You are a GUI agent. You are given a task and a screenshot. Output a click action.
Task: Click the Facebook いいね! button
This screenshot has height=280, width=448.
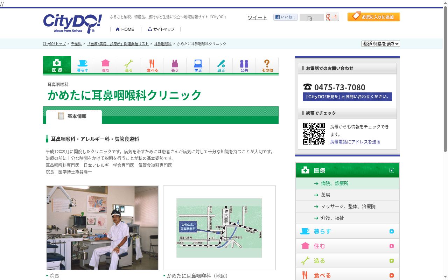[x=286, y=17]
